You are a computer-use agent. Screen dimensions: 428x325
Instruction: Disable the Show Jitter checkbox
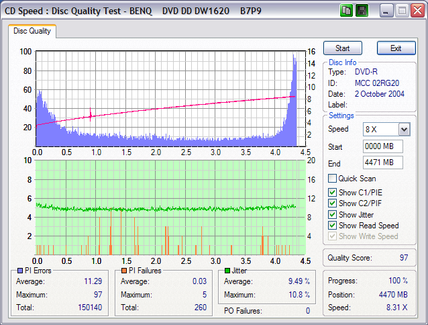tap(332, 215)
